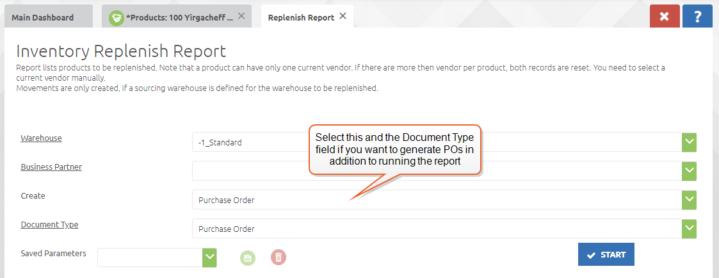The height and width of the screenshot is (278, 719).
Task: Open the Document Type dropdown arrow
Action: click(689, 229)
